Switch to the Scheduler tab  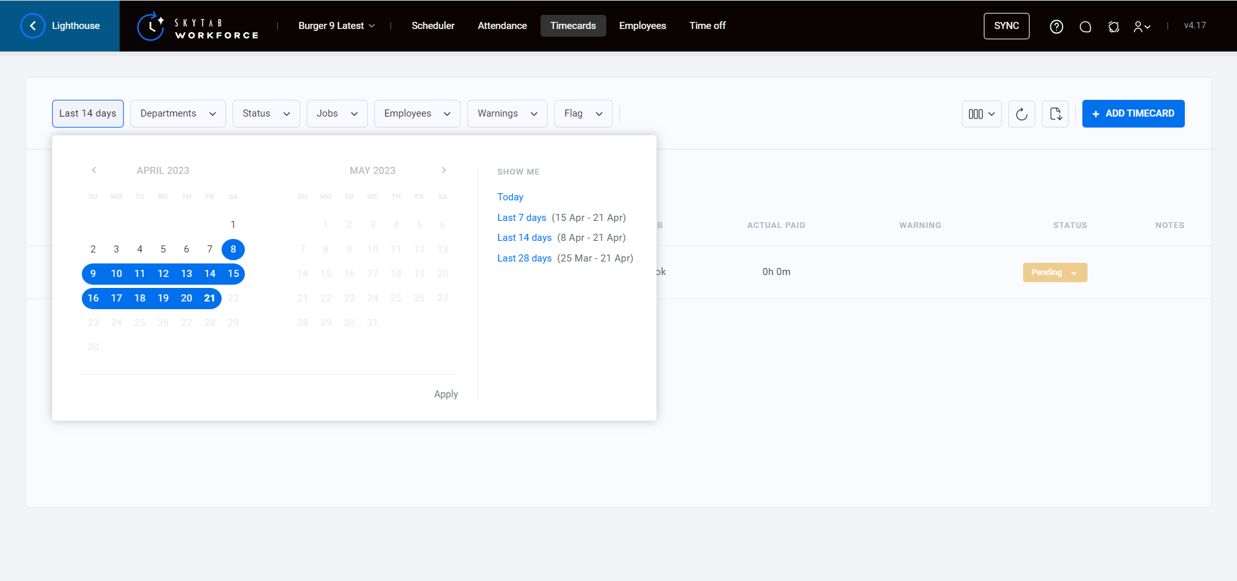[433, 26]
